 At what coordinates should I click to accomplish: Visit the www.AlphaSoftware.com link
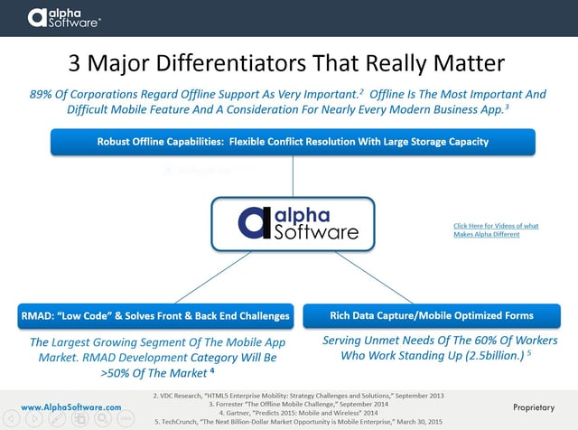point(71,407)
